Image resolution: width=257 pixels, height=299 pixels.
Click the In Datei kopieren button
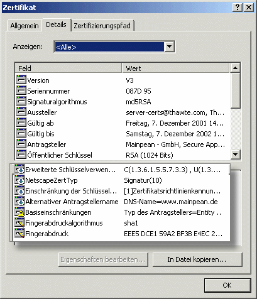(197, 259)
